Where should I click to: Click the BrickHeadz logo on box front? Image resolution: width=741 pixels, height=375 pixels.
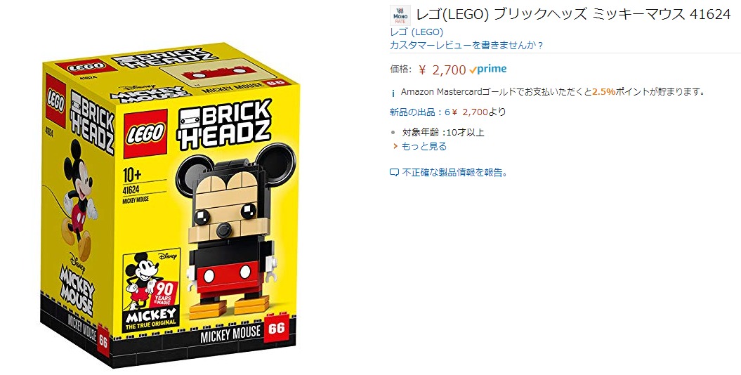click(224, 123)
